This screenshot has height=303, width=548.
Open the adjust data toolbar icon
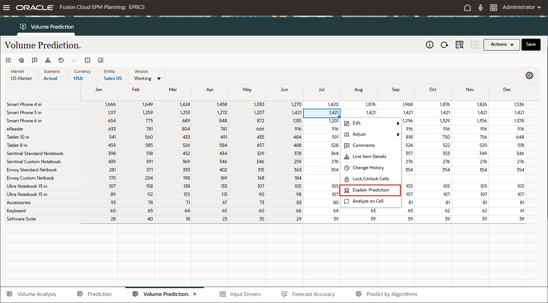coord(8,60)
